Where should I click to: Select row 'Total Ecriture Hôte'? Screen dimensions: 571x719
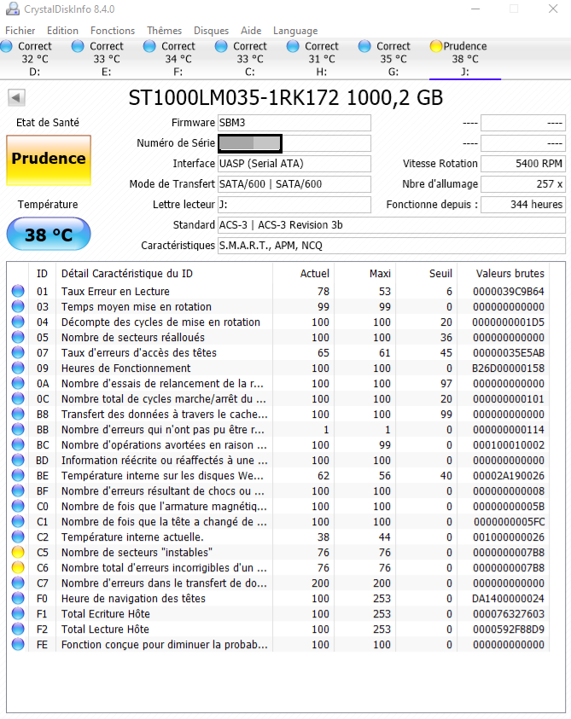[x=278, y=613]
